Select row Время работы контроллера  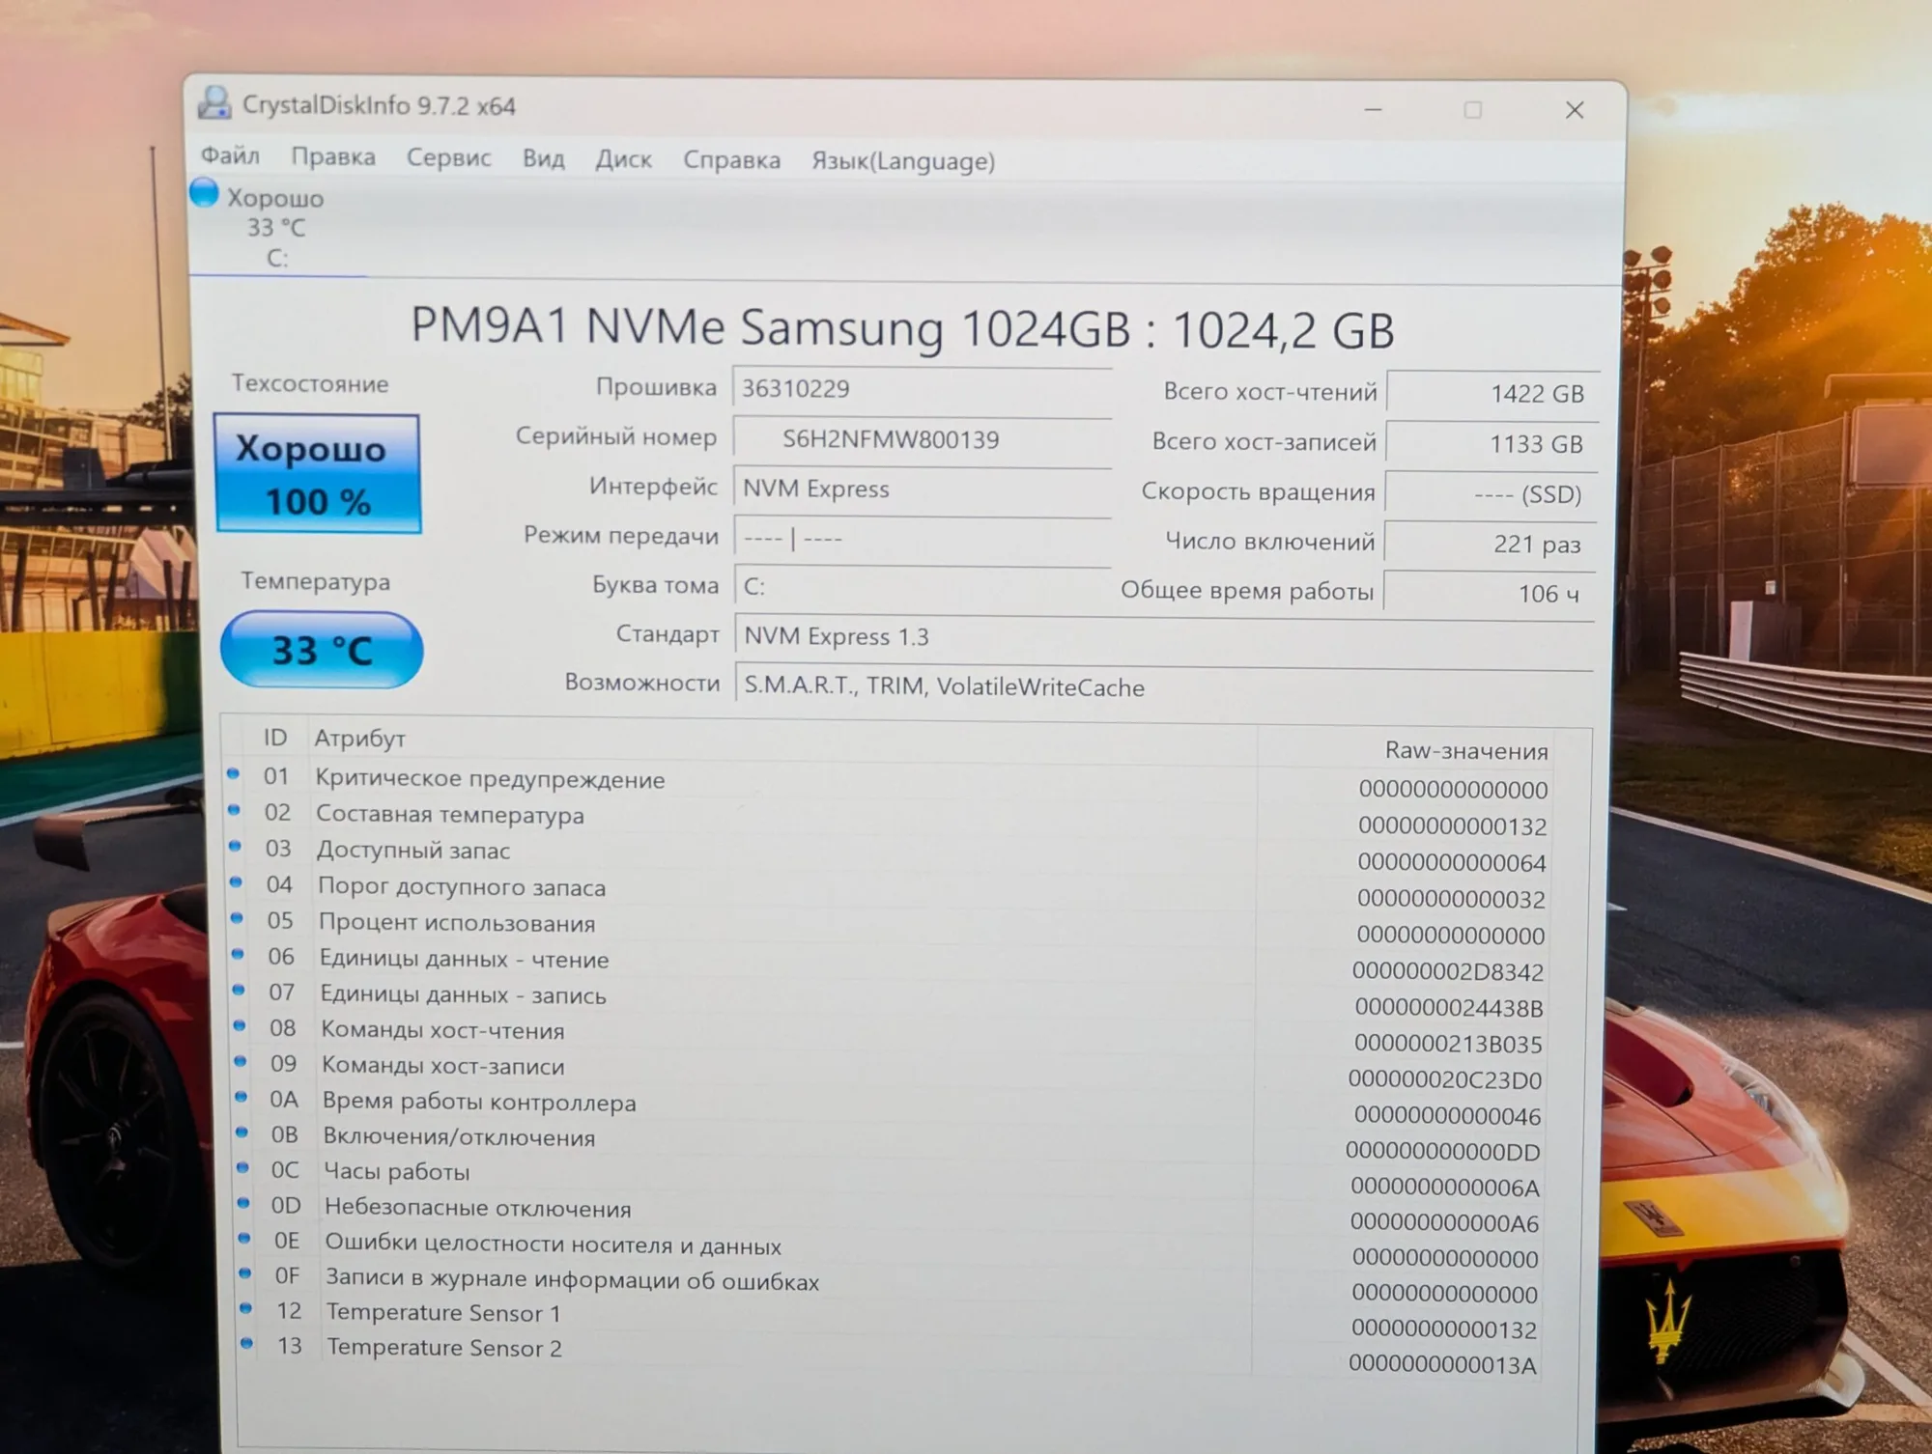[x=889, y=1106]
